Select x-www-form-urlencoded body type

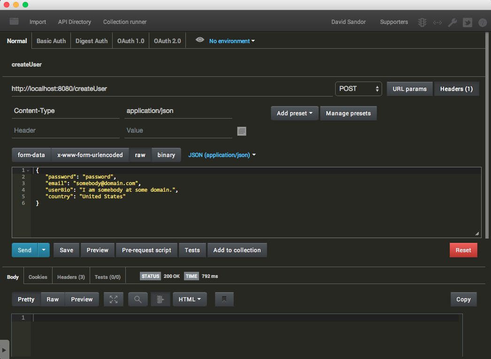[x=90, y=155]
